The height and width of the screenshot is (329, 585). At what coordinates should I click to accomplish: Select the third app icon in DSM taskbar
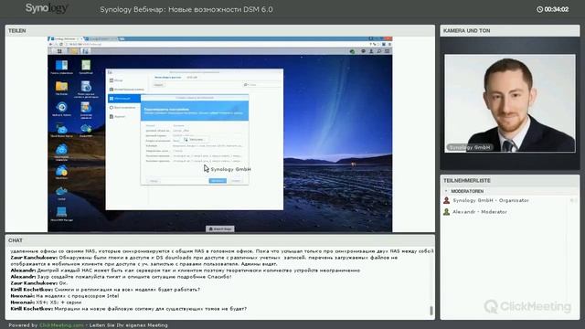pyautogui.click(x=85, y=51)
